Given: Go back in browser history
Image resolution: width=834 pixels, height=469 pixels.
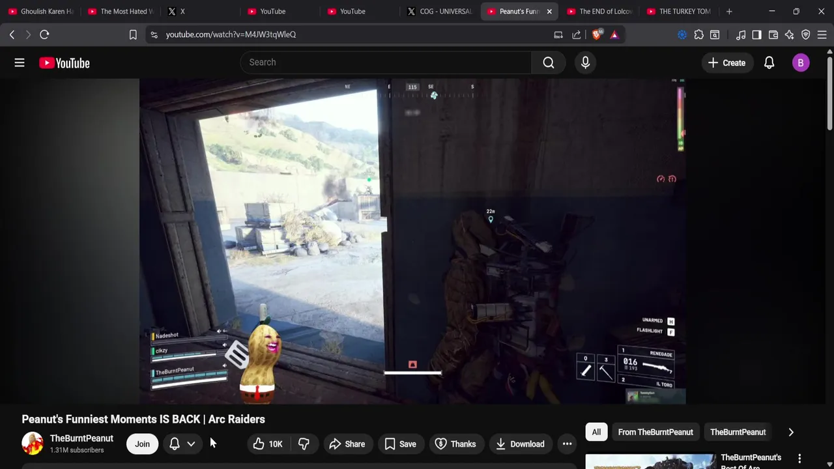Looking at the screenshot, I should pos(12,35).
